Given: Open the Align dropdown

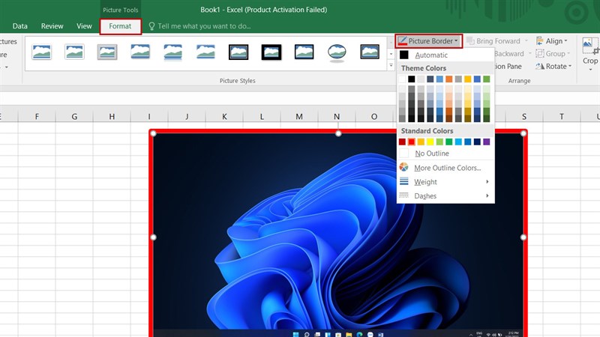Looking at the screenshot, I should pyautogui.click(x=551, y=41).
